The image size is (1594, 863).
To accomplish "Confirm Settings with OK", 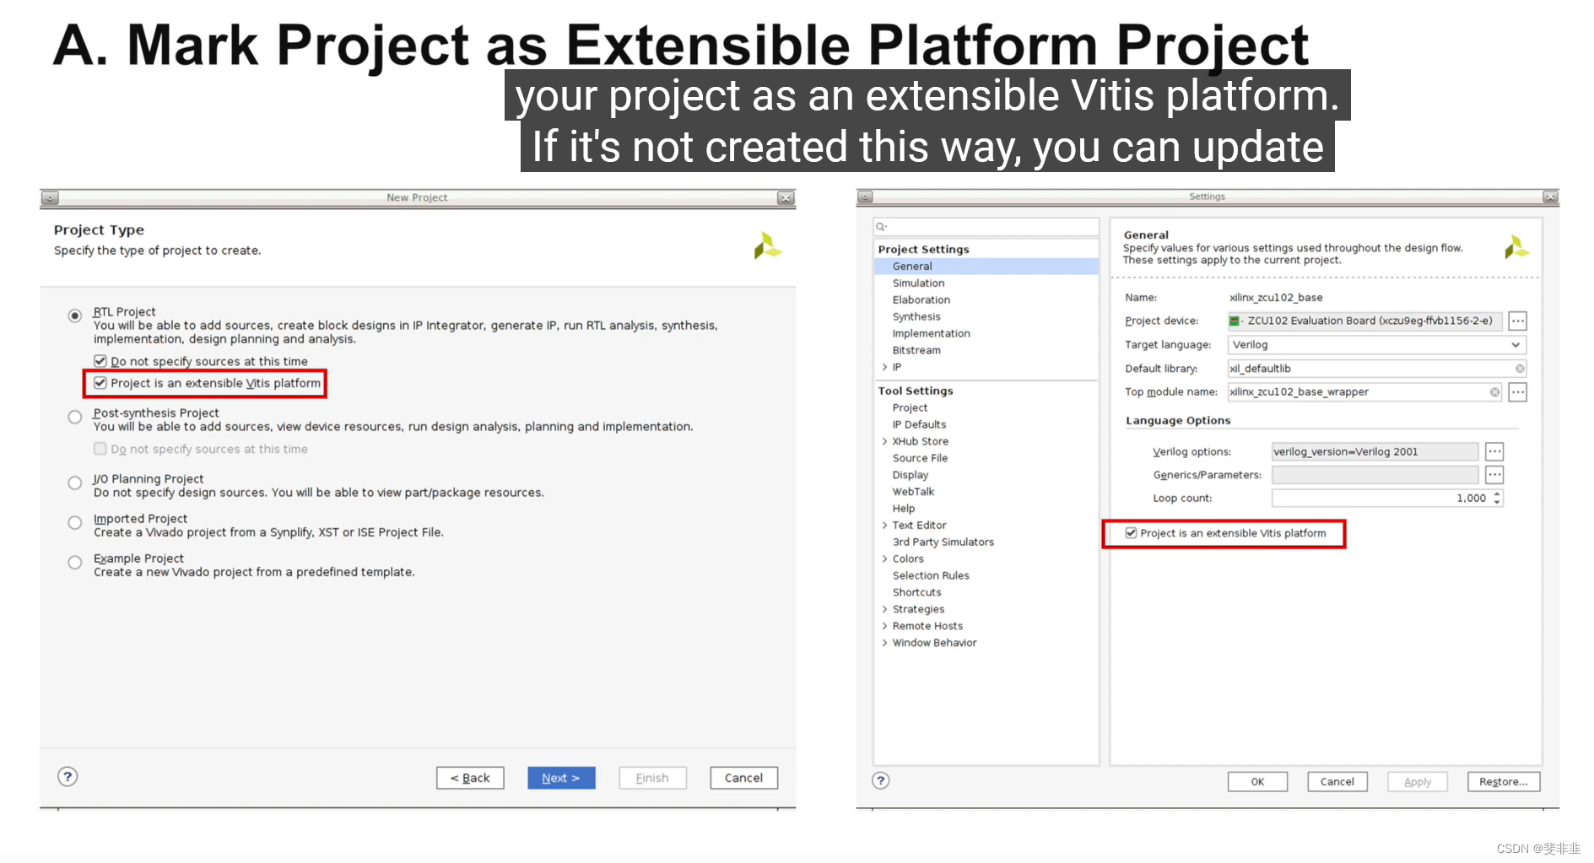I will point(1257,781).
